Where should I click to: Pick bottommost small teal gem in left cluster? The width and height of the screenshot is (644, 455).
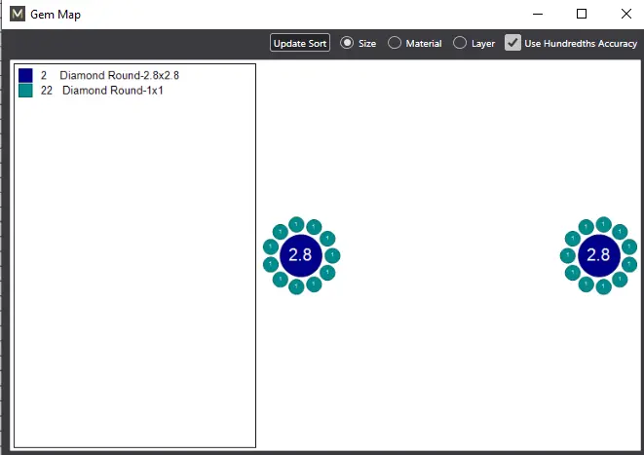pos(296,286)
